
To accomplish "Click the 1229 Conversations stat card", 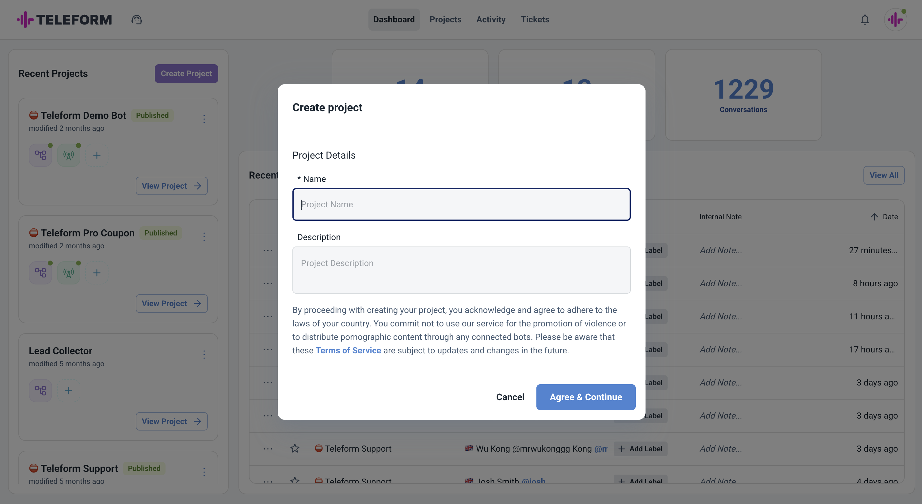I will tap(743, 95).
